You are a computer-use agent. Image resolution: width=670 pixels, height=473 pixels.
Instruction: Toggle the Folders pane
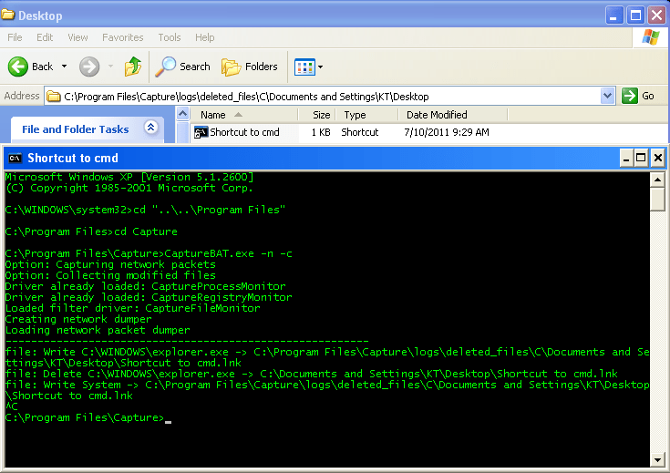tap(250, 67)
